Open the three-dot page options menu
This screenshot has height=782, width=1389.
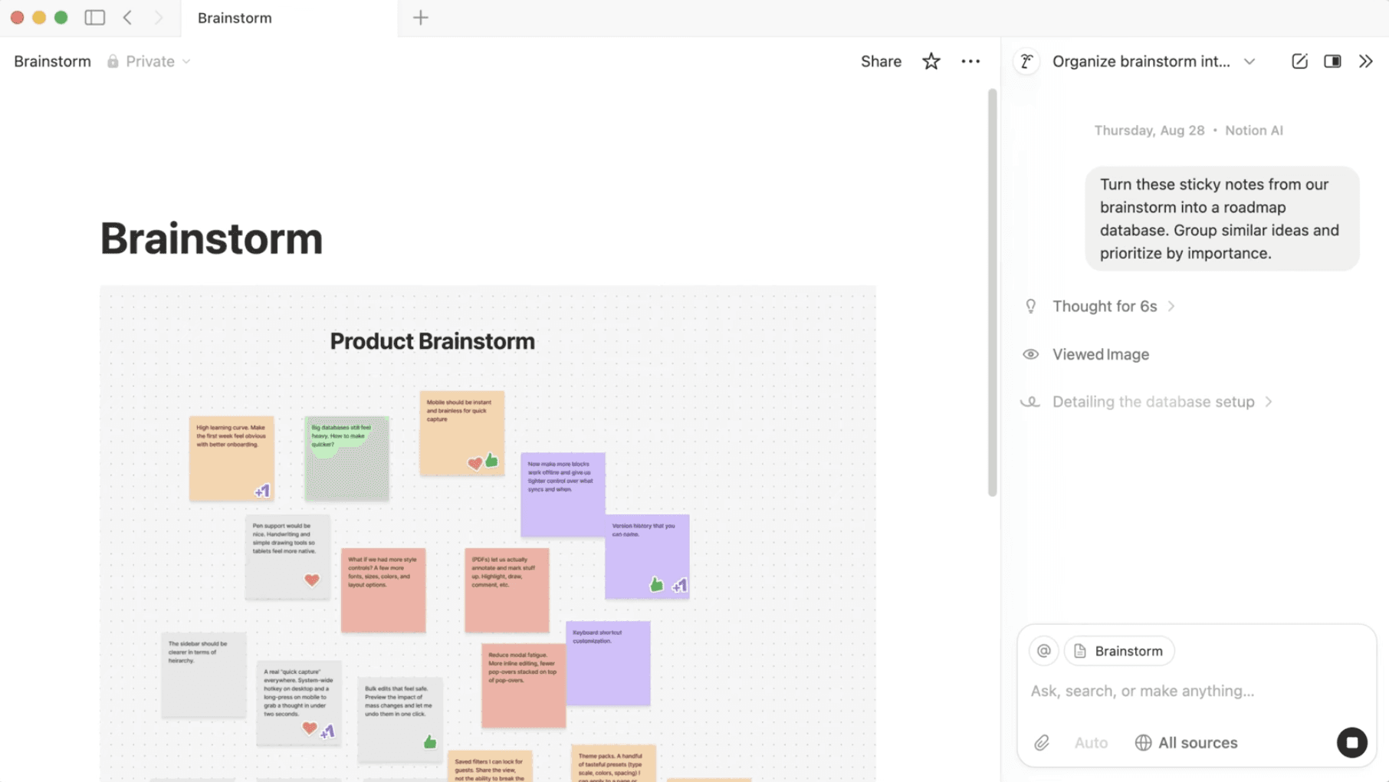tap(970, 61)
